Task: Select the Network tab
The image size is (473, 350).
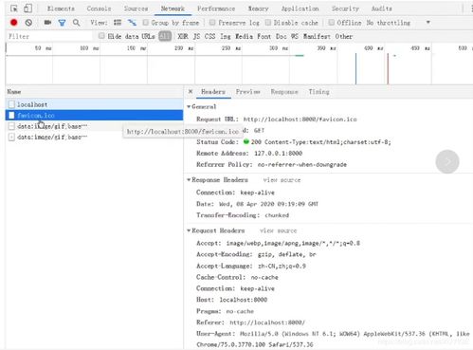Action: 173,9
